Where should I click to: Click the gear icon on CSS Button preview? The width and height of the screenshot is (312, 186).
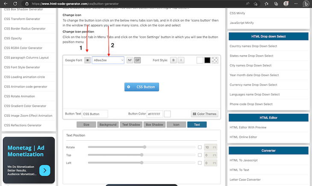point(129,87)
